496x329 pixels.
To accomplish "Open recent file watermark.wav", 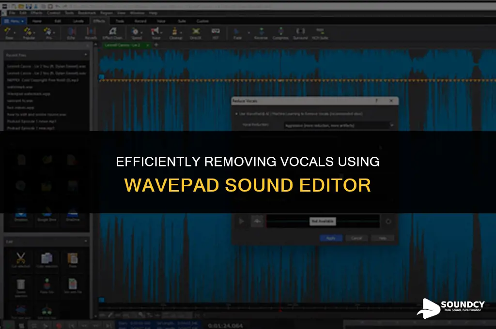I will (19, 87).
